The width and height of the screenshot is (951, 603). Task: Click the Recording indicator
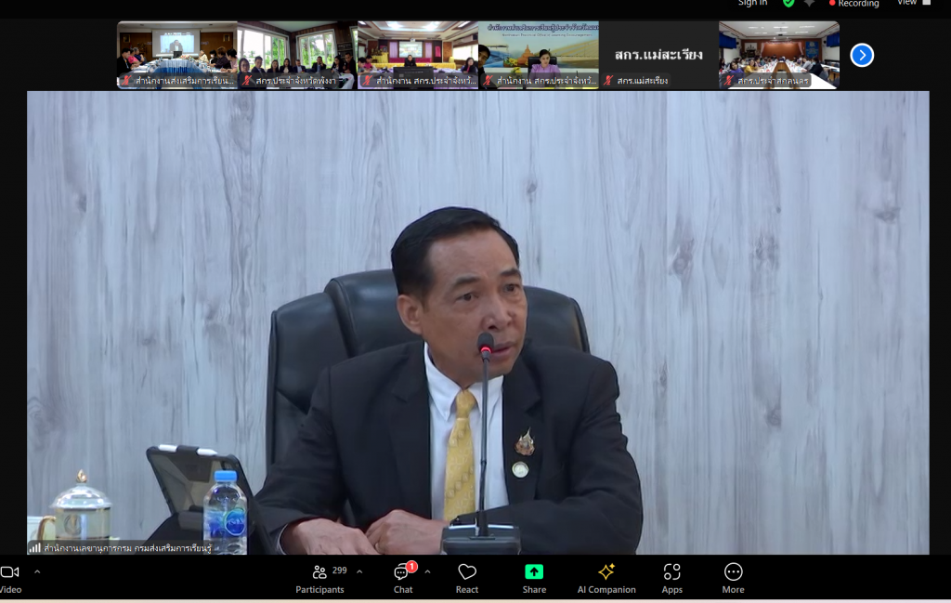click(853, 4)
